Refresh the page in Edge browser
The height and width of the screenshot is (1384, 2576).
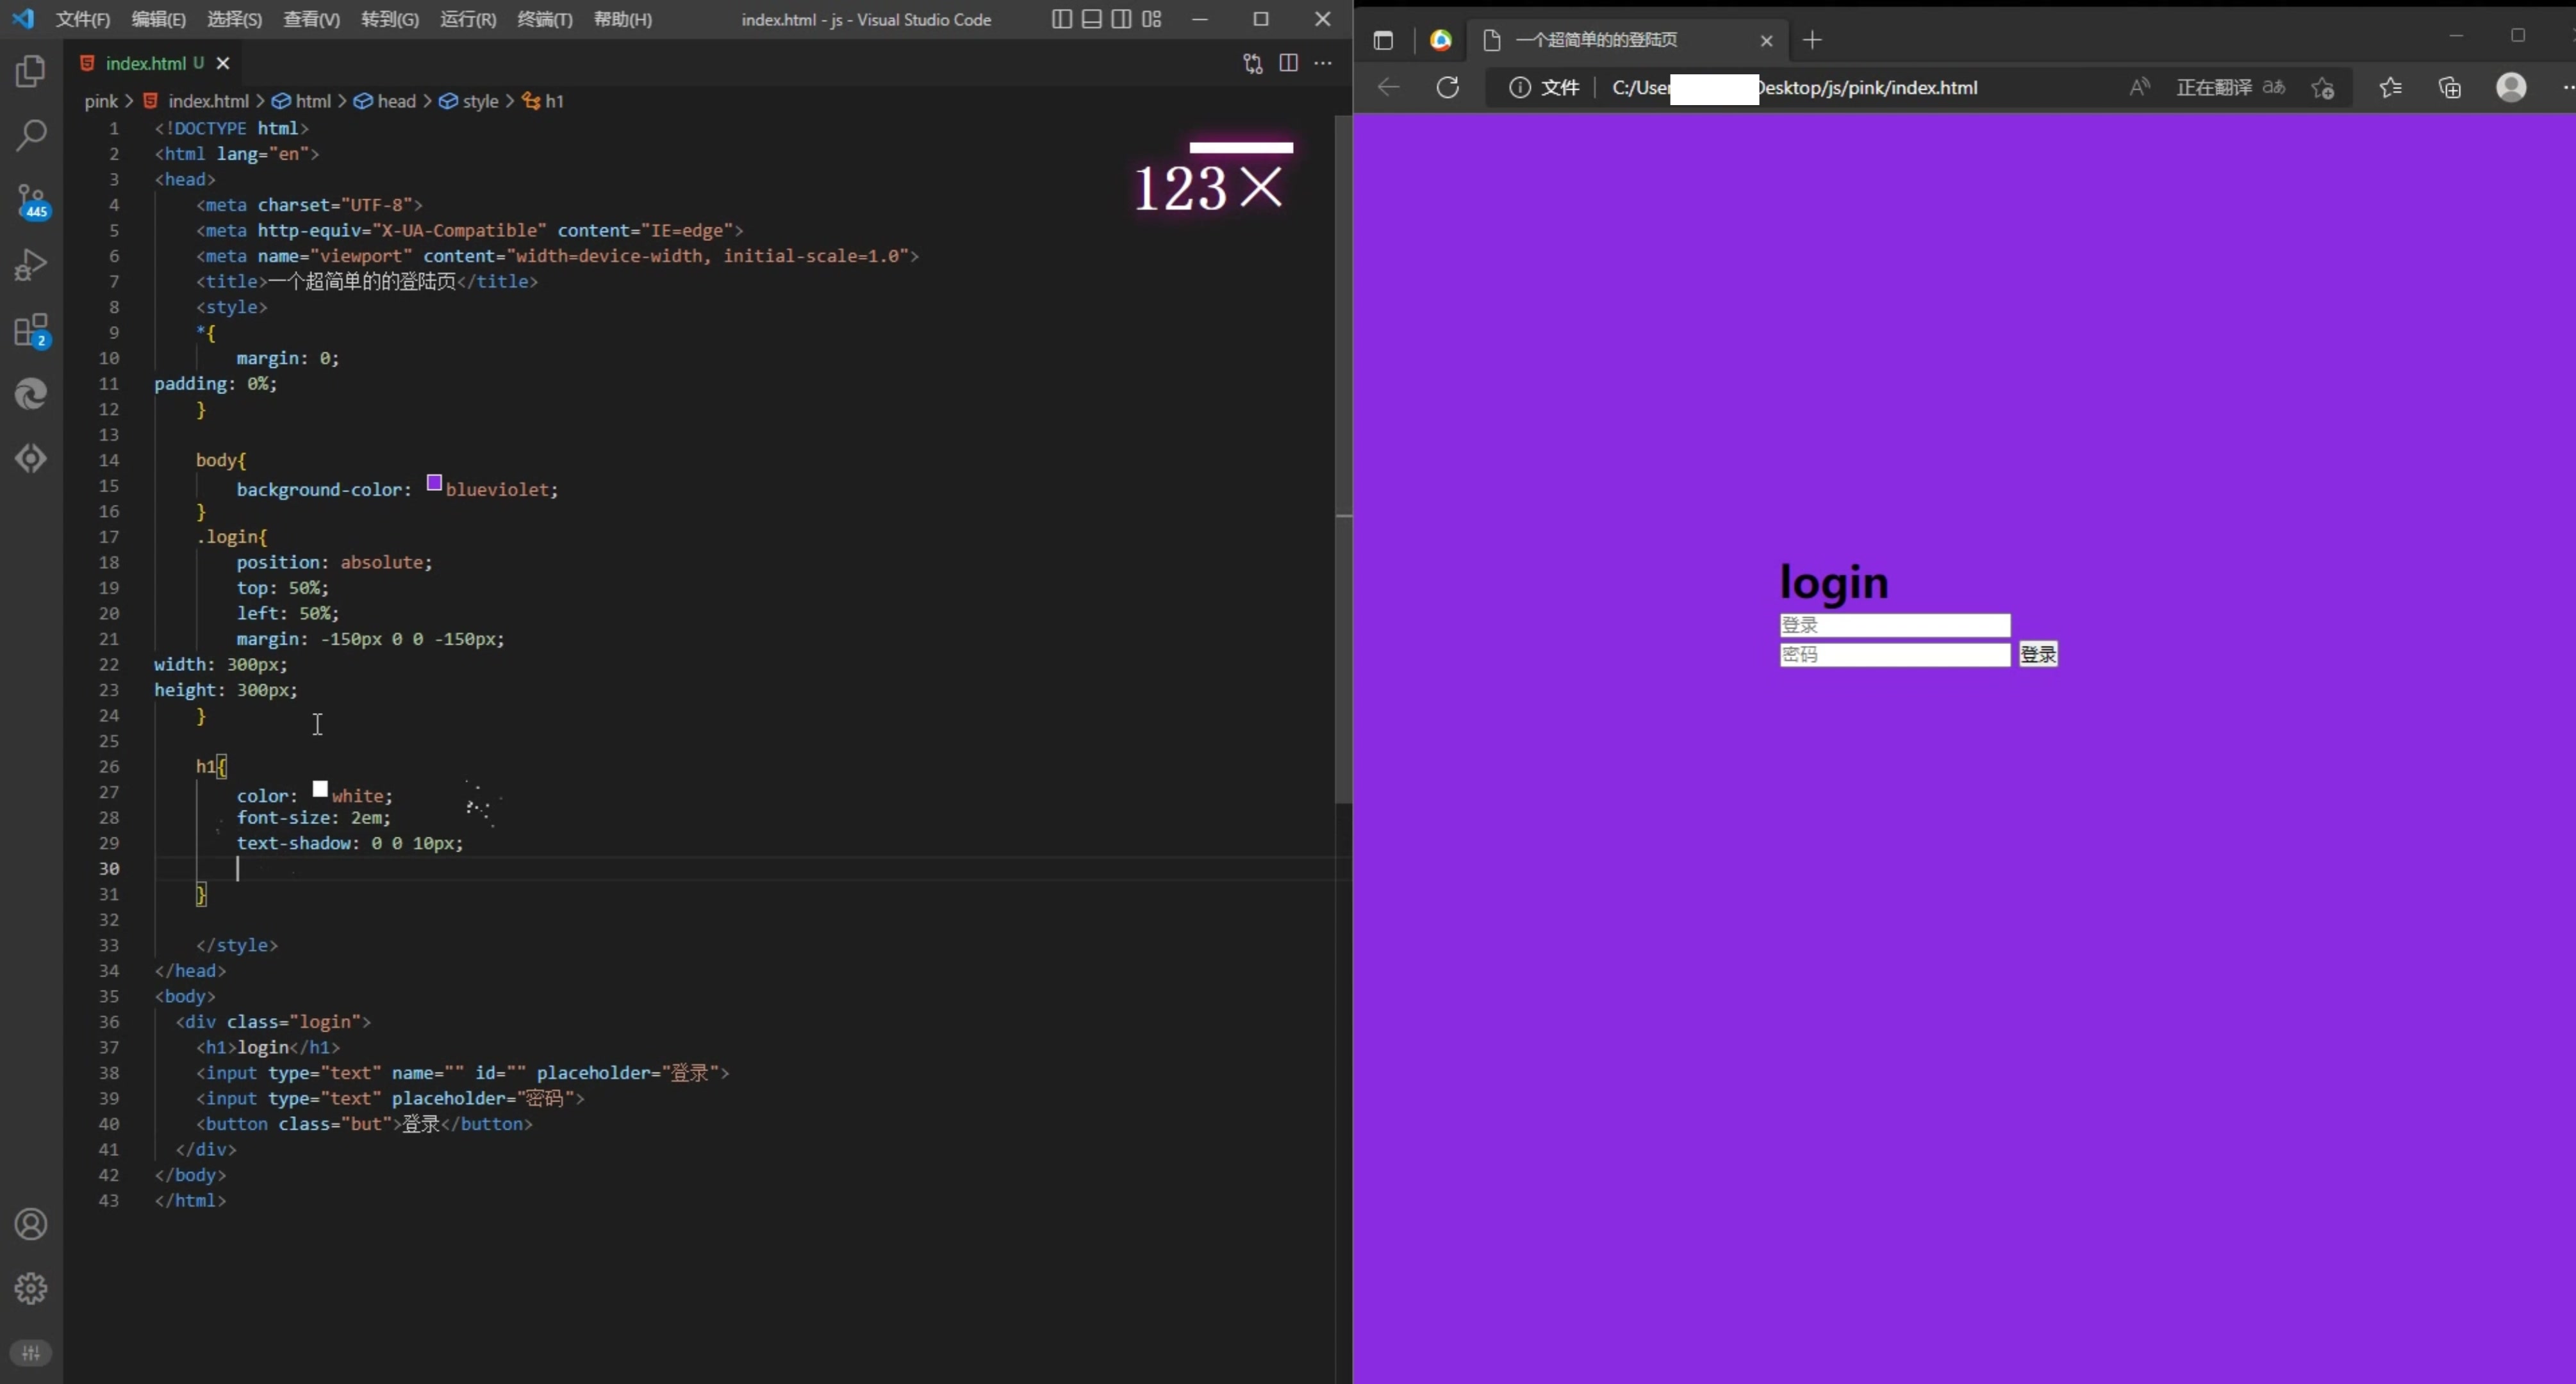[1447, 88]
